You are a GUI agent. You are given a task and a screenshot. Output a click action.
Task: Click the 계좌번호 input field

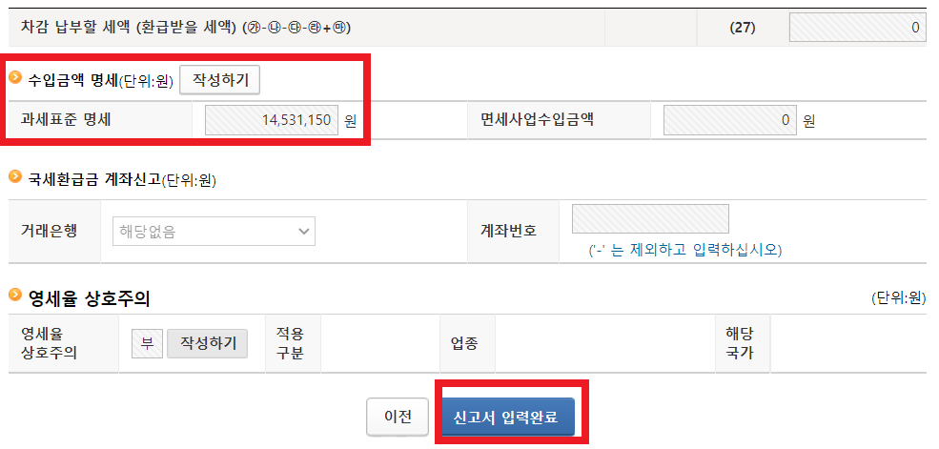[x=650, y=218]
